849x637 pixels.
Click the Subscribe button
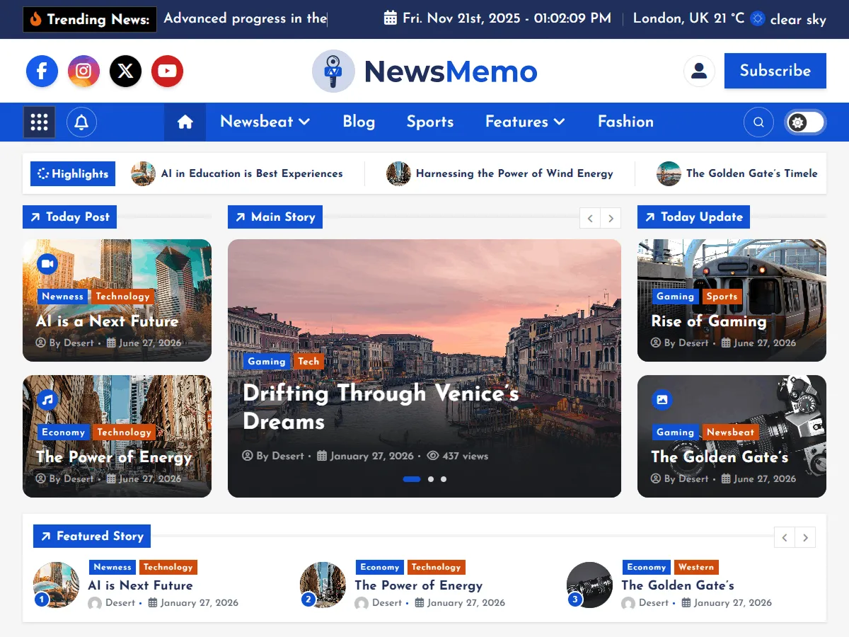[775, 71]
